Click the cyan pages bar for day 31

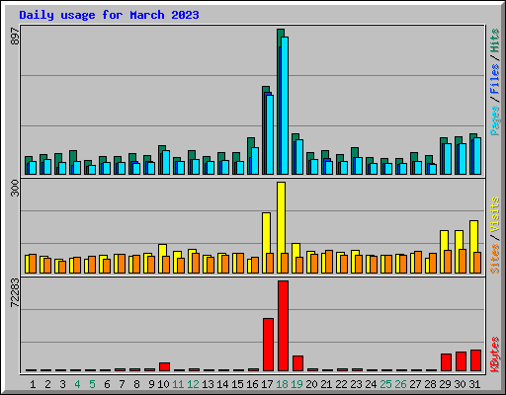(477, 156)
